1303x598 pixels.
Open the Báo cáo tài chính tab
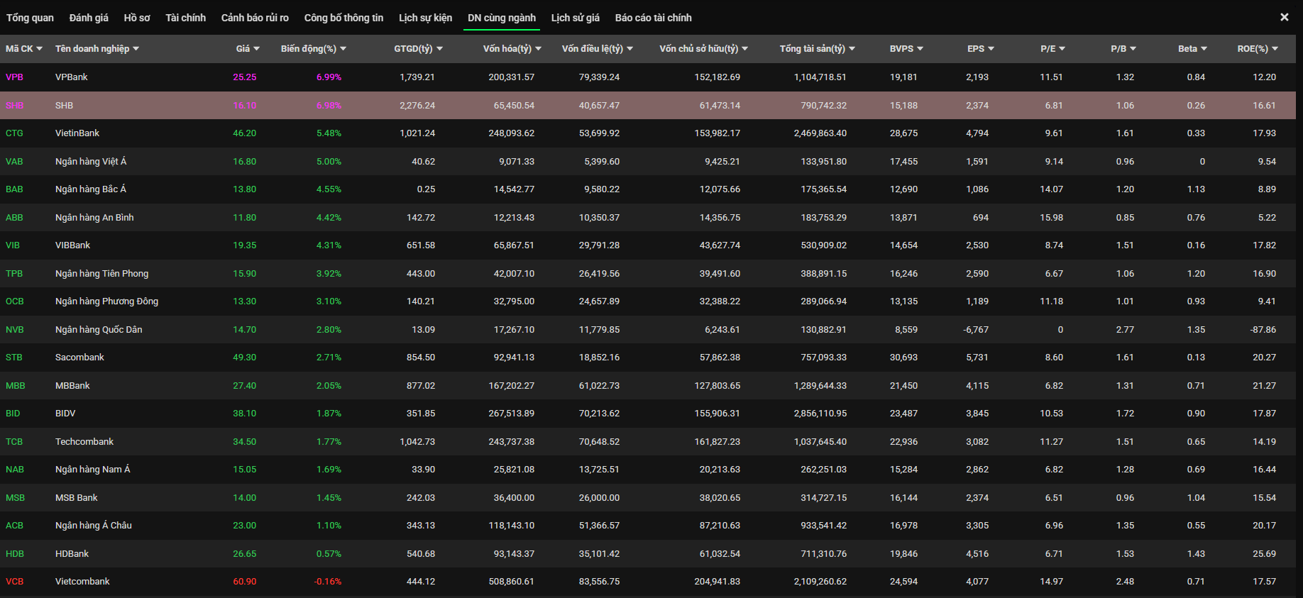(653, 18)
